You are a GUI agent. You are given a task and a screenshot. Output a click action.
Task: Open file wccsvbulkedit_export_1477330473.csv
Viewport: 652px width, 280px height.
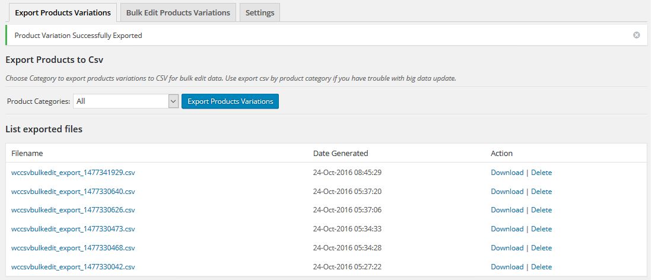pyautogui.click(x=73, y=229)
